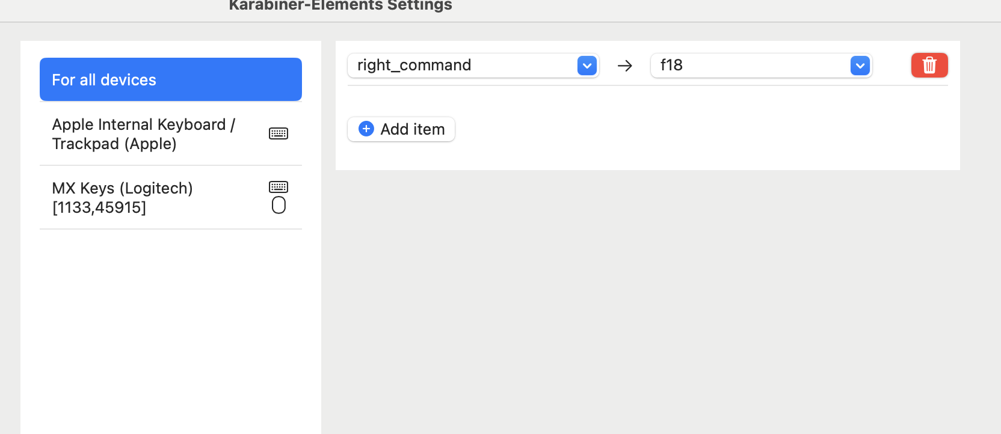Select MX Keys (Logitech) device
This screenshot has height=434, width=1001.
(x=171, y=197)
